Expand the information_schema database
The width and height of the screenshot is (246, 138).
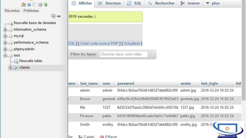click(x=5, y=30)
